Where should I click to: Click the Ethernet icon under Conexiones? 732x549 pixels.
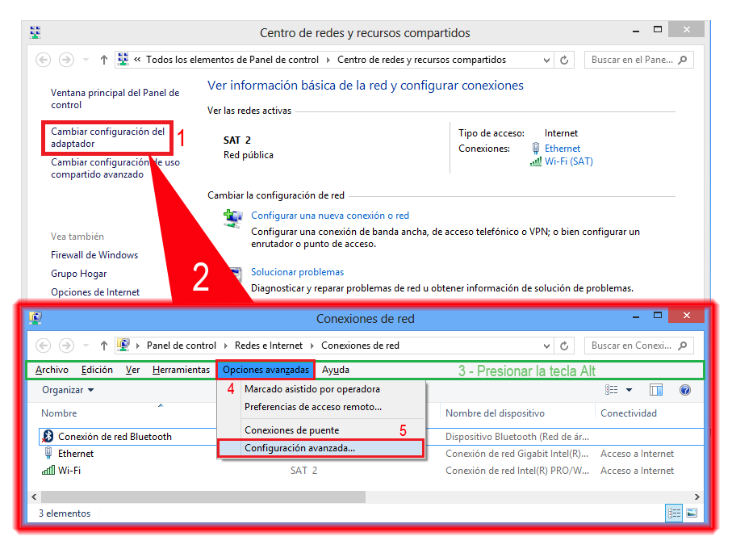535,148
